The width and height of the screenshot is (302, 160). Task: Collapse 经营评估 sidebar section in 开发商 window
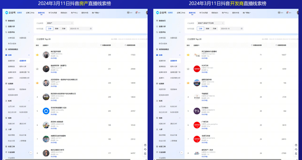click(x=180, y=32)
